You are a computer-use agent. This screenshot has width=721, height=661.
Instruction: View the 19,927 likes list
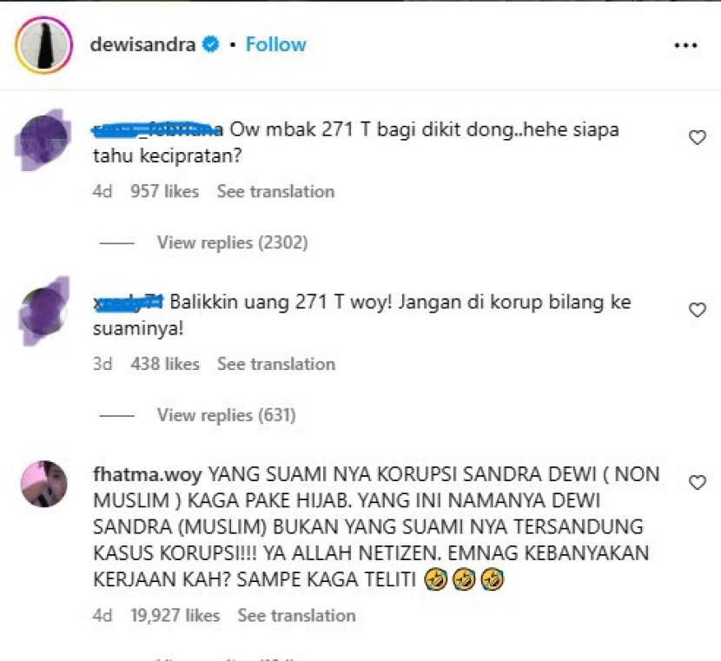[x=175, y=616]
